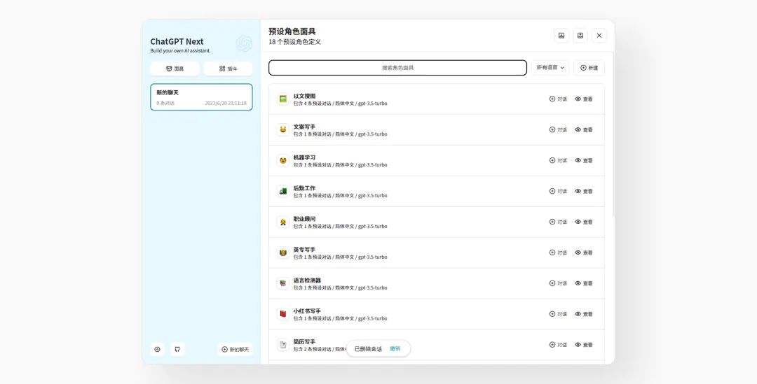This screenshot has height=384, width=757.
Task: Click the ChatGPT logo in sidebar
Action: click(244, 44)
